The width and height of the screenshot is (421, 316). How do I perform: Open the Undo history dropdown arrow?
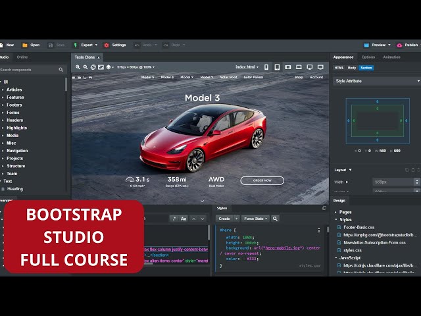point(156,45)
